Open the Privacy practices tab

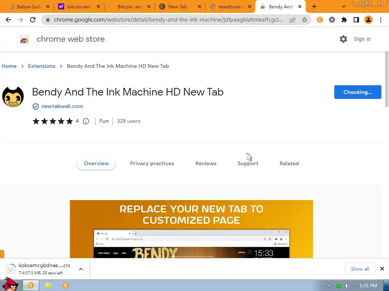[152, 164]
